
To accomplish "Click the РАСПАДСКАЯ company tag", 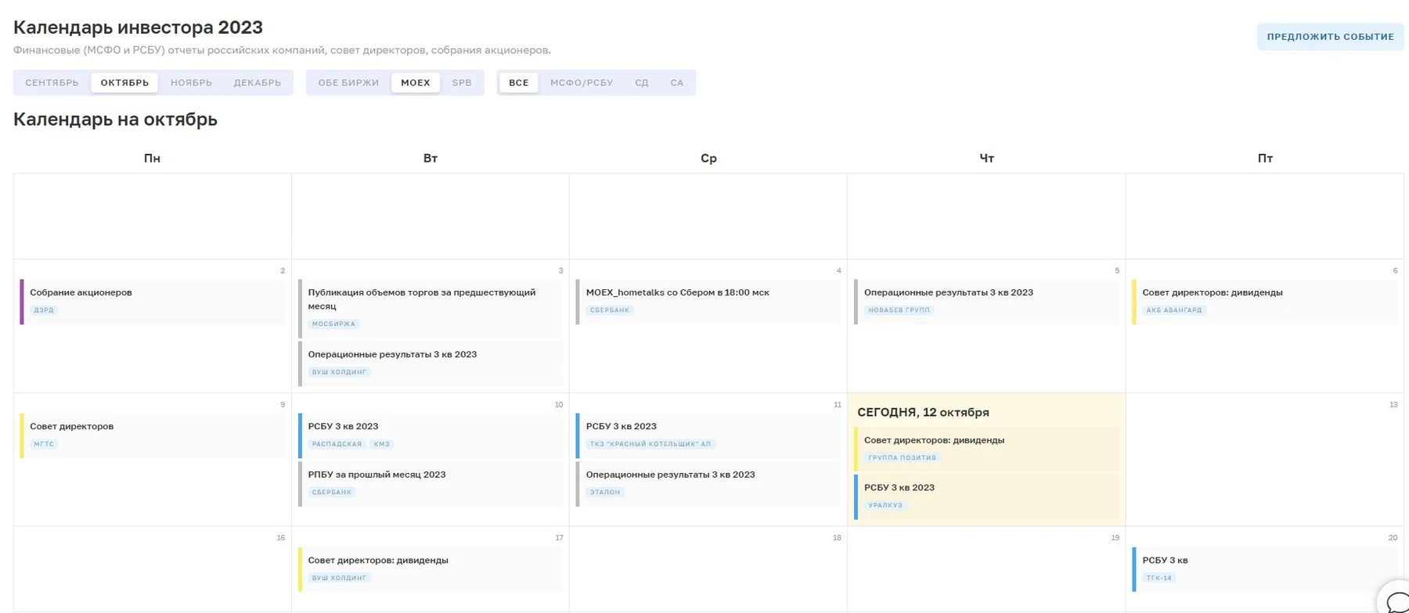I will tap(337, 444).
